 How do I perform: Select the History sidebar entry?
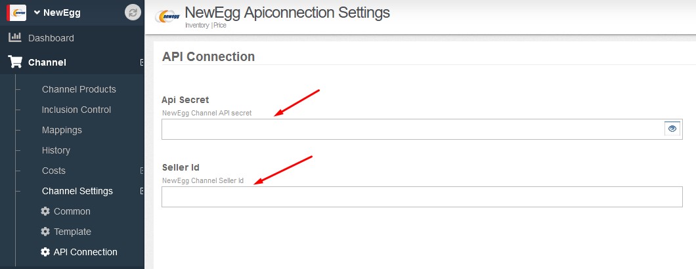pyautogui.click(x=56, y=150)
